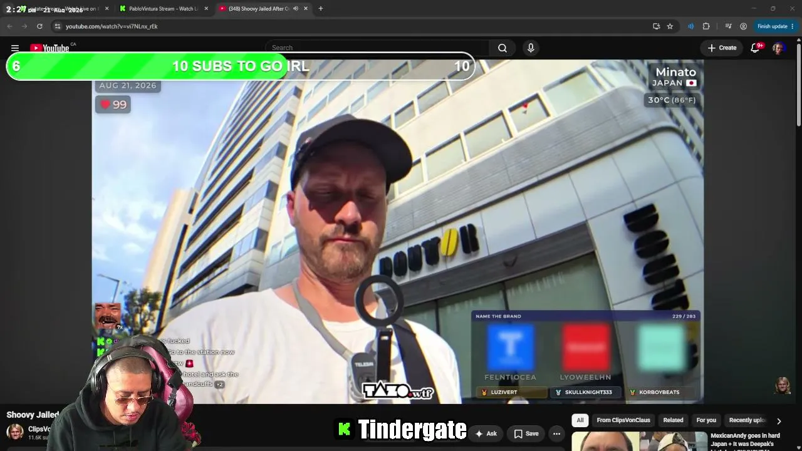The width and height of the screenshot is (802, 451).
Task: Go back with the browser back arrow
Action: [9, 26]
